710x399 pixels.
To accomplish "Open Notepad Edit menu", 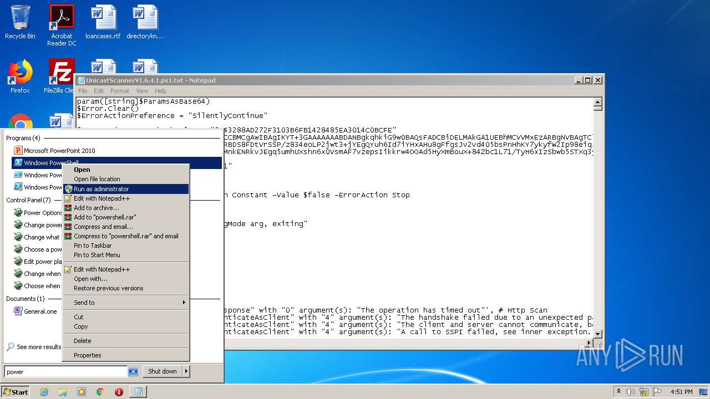I will point(99,91).
